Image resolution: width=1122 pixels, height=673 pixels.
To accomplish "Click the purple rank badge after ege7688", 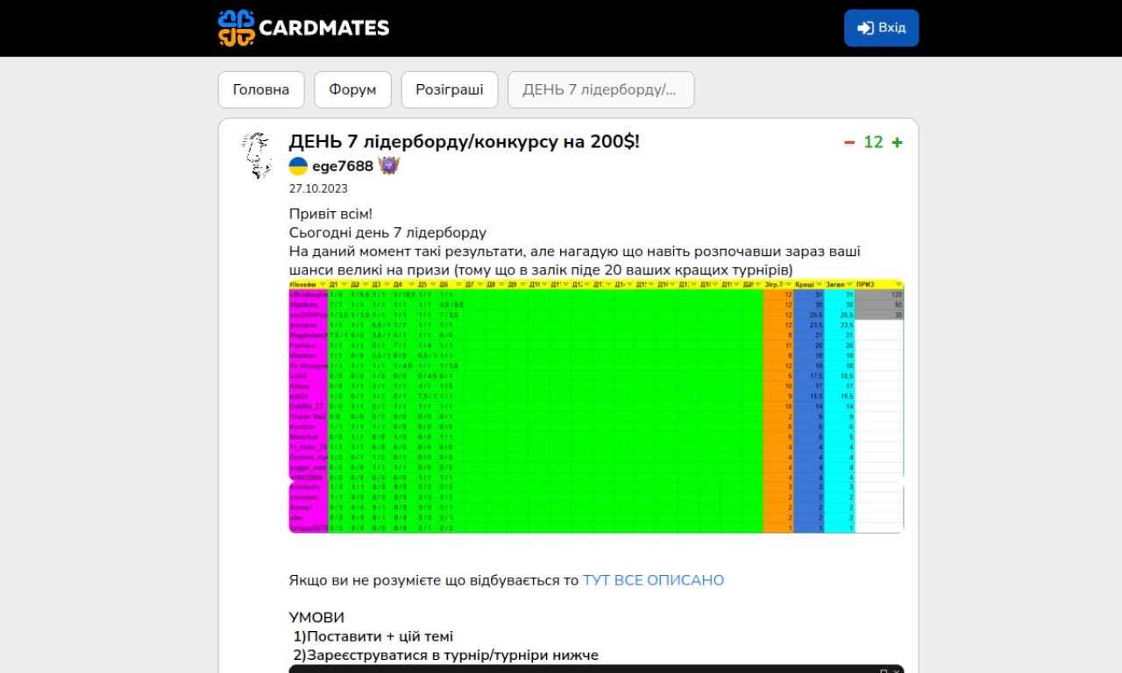I will pos(389,166).
